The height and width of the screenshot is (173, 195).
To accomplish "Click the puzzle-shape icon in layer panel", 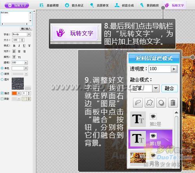I will tap(149, 103).
